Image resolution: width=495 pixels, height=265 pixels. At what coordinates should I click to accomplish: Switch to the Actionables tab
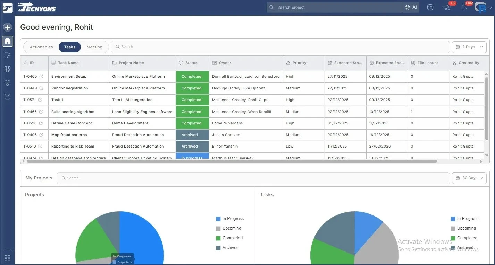point(41,47)
